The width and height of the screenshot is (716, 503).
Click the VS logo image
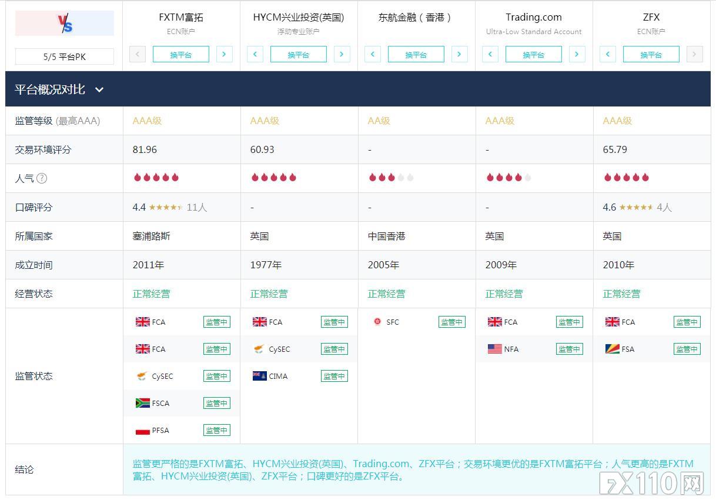pos(64,24)
